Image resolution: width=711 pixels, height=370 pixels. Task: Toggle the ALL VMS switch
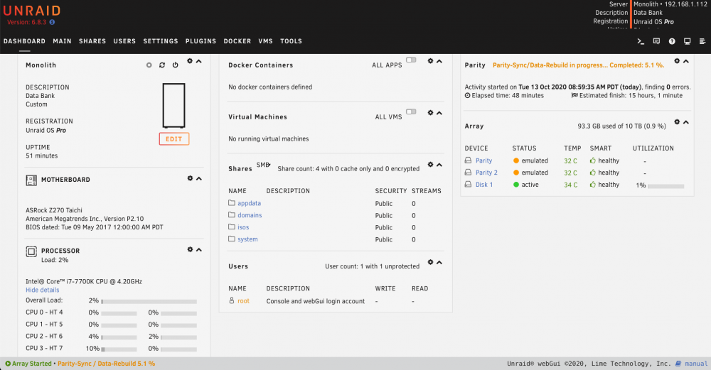click(411, 111)
